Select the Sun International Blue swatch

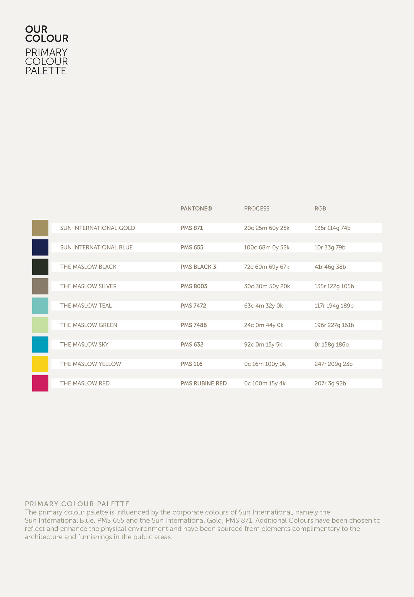click(40, 247)
